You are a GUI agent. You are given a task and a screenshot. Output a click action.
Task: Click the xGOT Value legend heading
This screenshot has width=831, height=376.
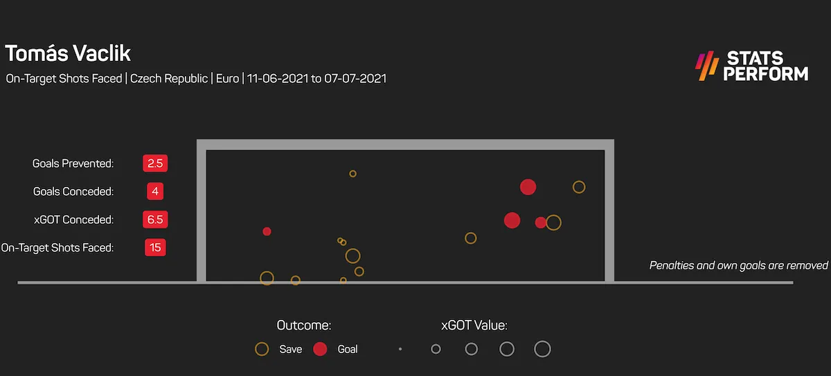tap(474, 325)
